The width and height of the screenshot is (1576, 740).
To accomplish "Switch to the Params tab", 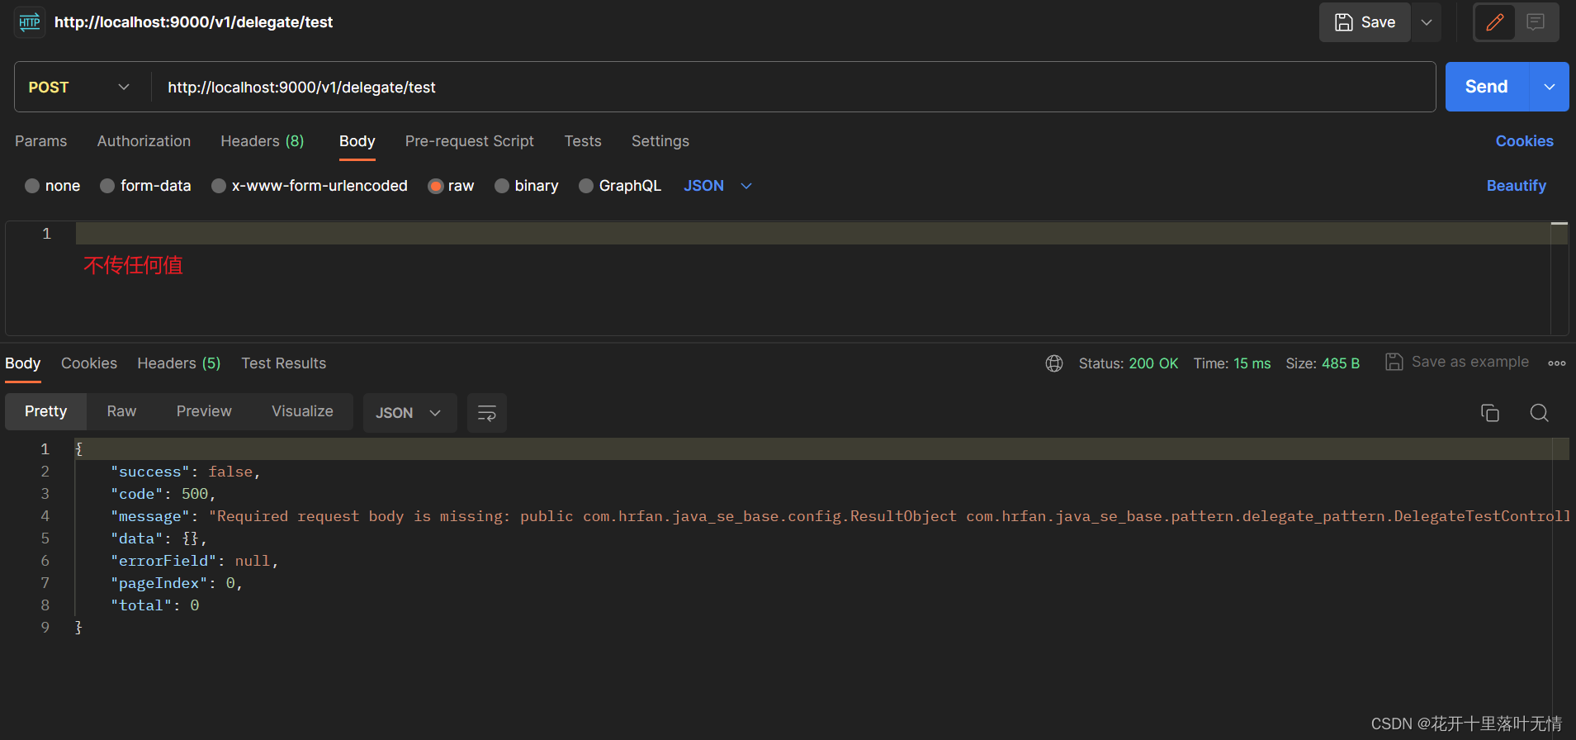I will (x=41, y=141).
